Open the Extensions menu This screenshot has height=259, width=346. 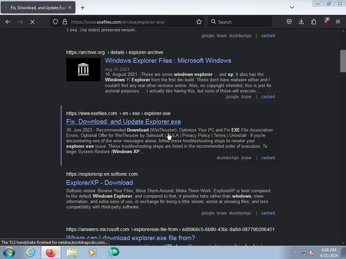314,22
